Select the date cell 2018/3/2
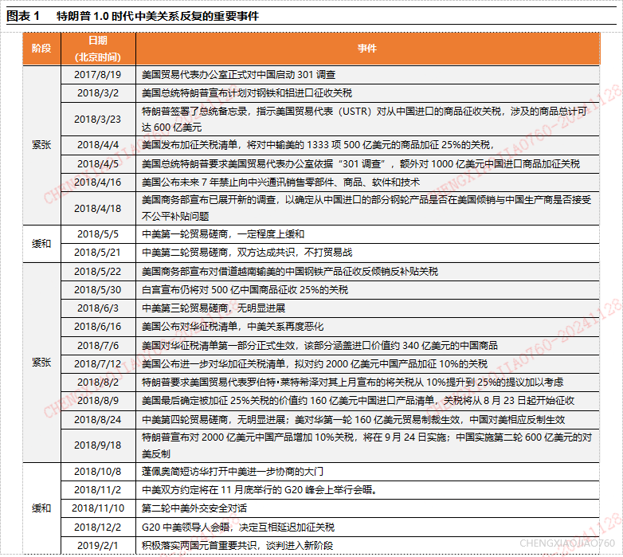Image resolution: width=623 pixels, height=557 pixels. point(98,93)
